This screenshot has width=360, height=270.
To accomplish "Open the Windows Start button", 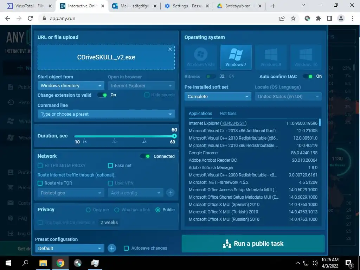I will pyautogui.click(x=8, y=263).
